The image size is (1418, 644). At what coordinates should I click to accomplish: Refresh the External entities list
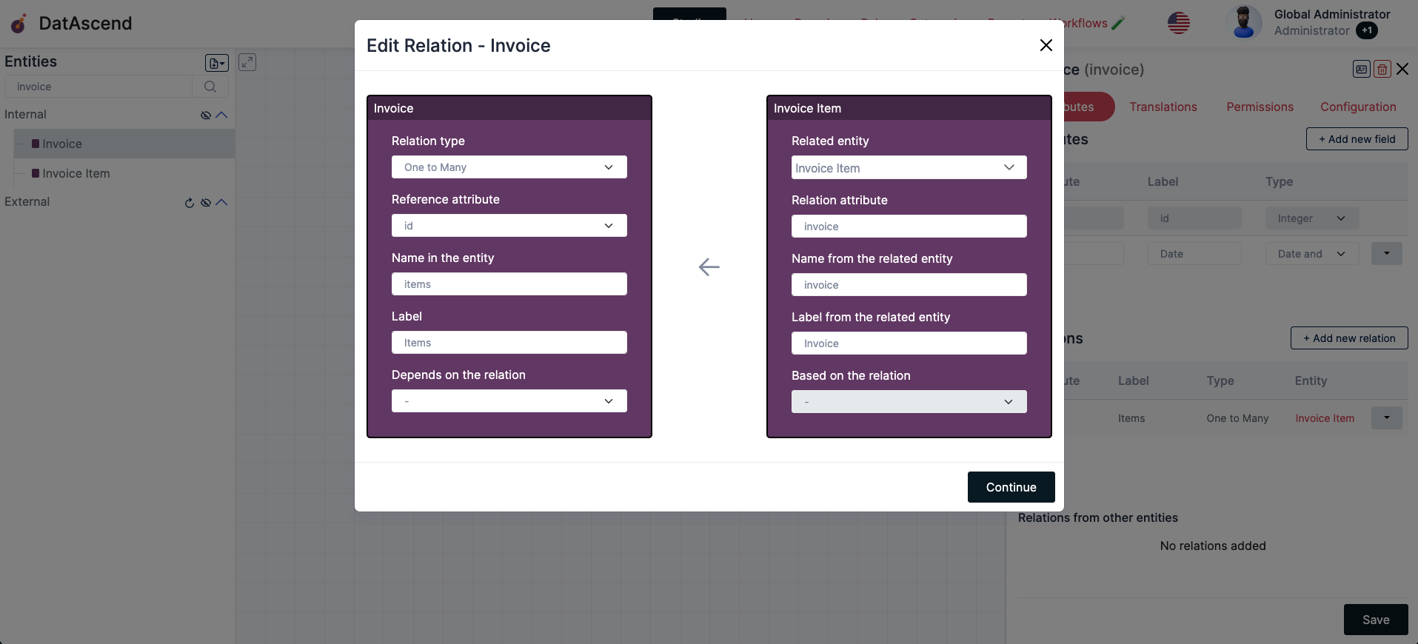pos(190,202)
